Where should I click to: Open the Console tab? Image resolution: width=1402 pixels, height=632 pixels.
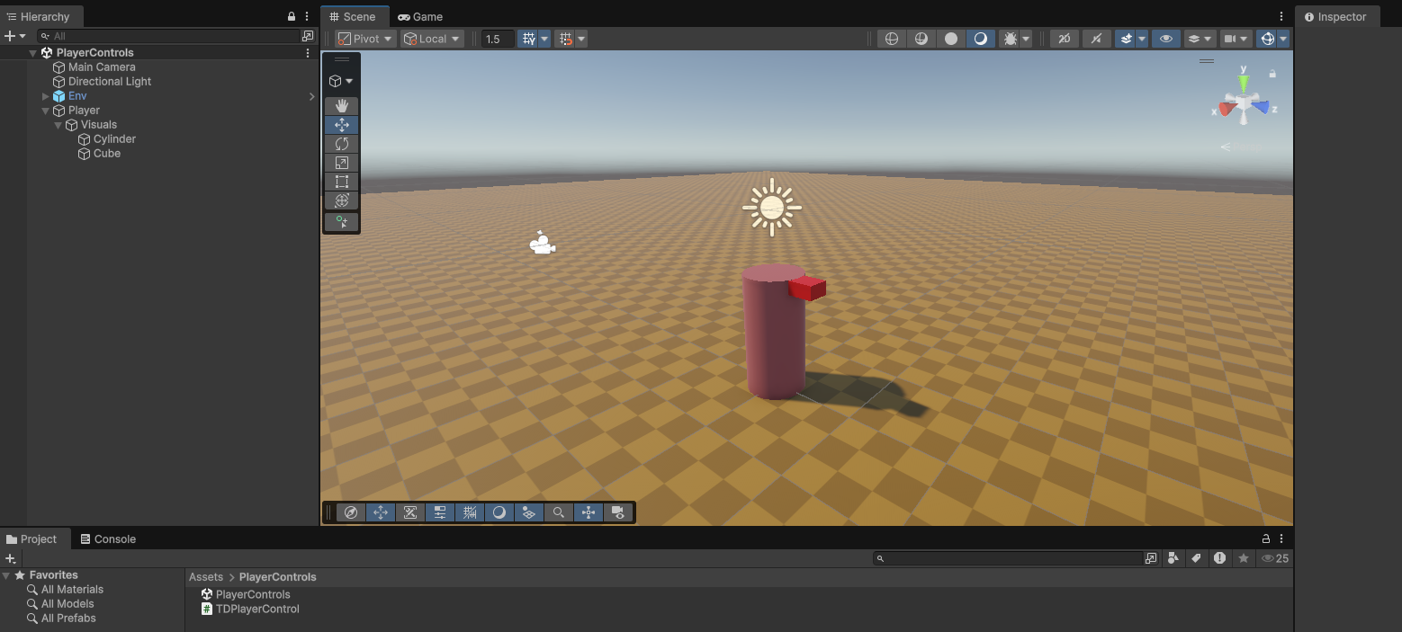[108, 539]
